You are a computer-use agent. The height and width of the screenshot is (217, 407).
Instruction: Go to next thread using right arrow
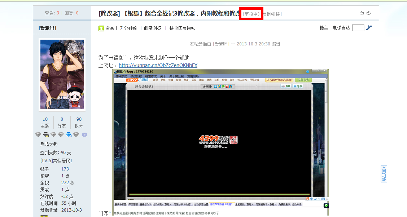369,13
